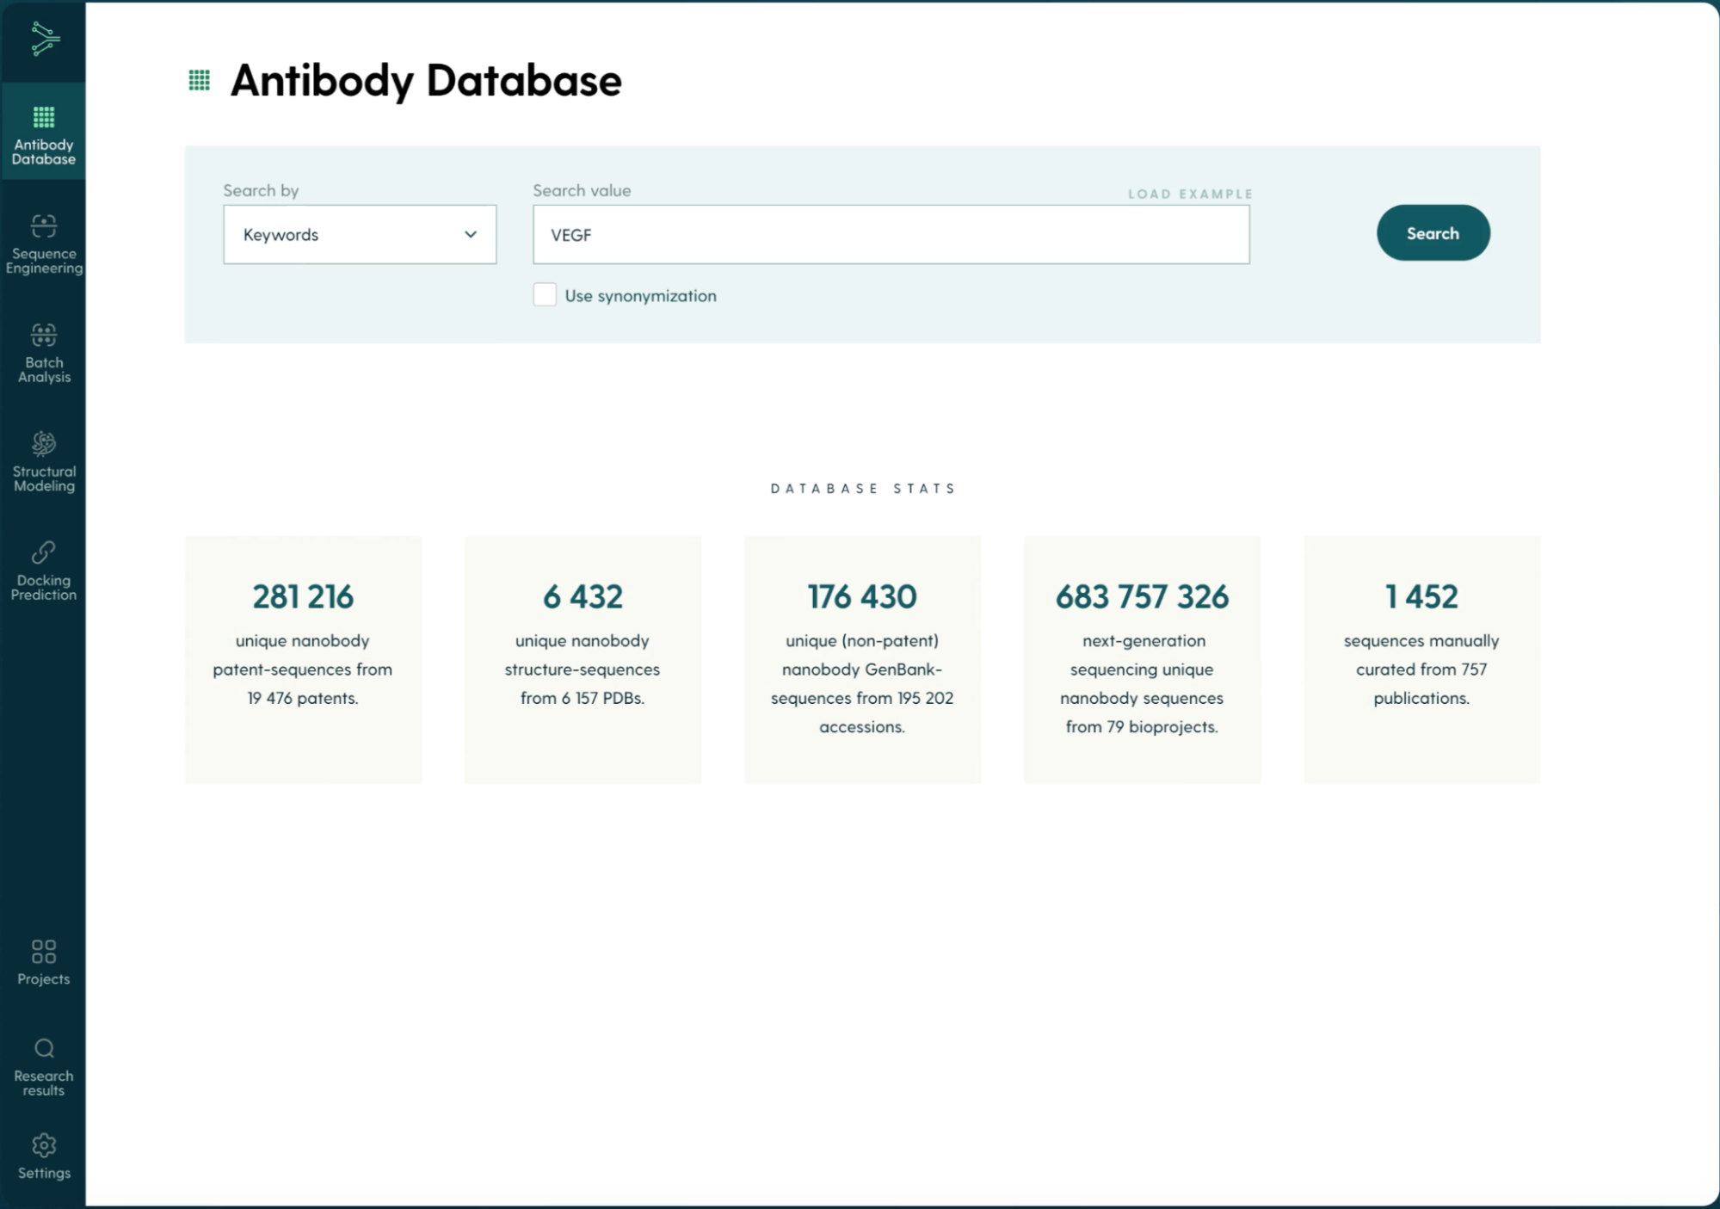Open the Research results magnifier icon
The width and height of the screenshot is (1720, 1209).
44,1048
